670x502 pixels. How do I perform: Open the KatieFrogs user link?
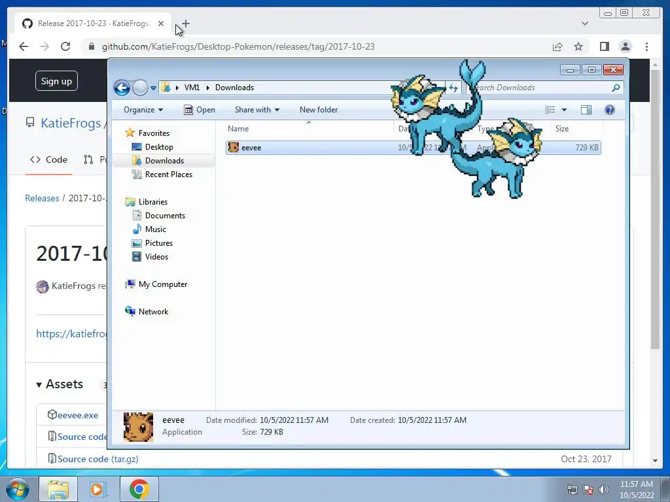coord(71,123)
